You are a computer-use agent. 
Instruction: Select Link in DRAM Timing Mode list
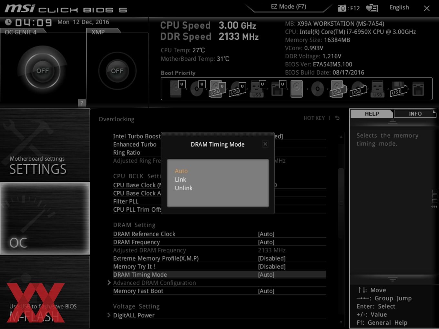coord(180,179)
